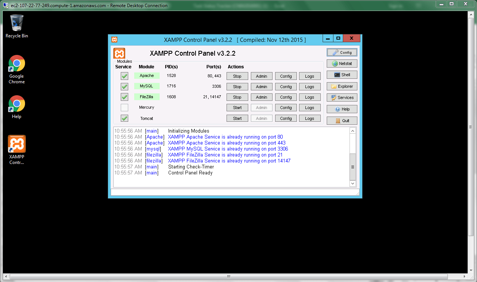Open Logs for the Apache module
477x282 pixels.
(310, 76)
